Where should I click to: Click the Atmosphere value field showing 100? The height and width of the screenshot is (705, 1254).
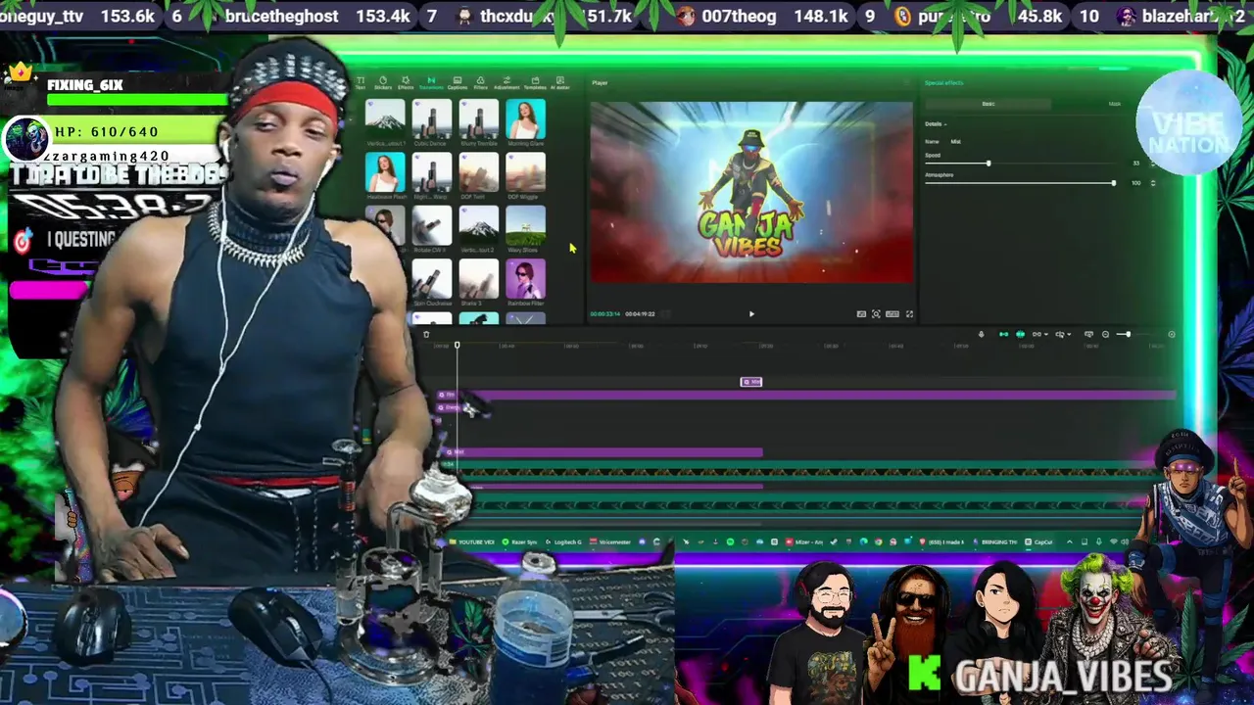tap(1136, 183)
